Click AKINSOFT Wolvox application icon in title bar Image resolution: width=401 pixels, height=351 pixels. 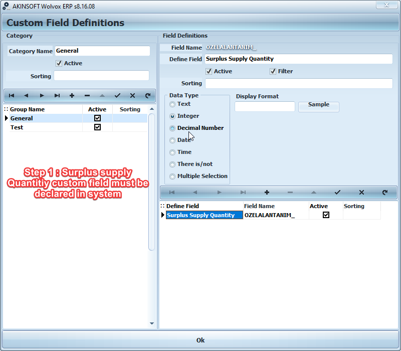[6, 6]
